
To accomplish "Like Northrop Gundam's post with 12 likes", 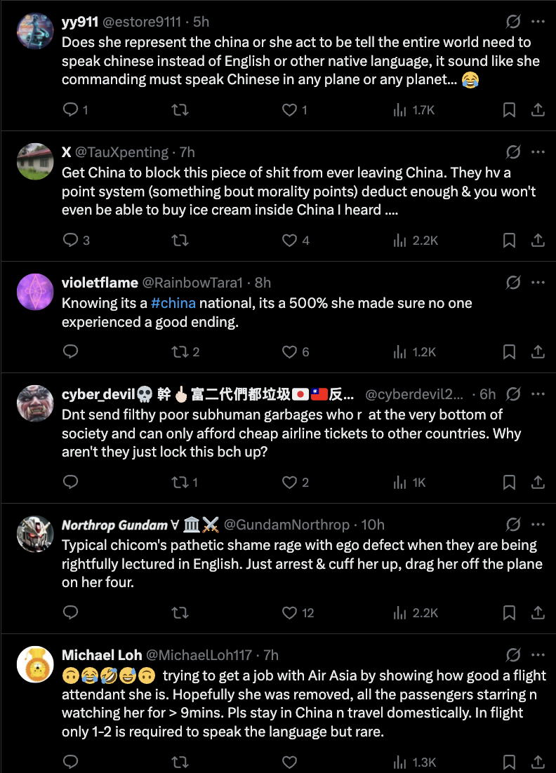I will (x=289, y=612).
